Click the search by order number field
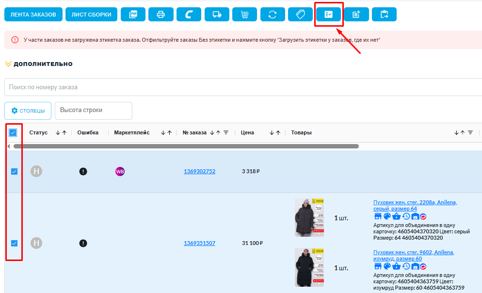482x293 pixels. [242, 87]
